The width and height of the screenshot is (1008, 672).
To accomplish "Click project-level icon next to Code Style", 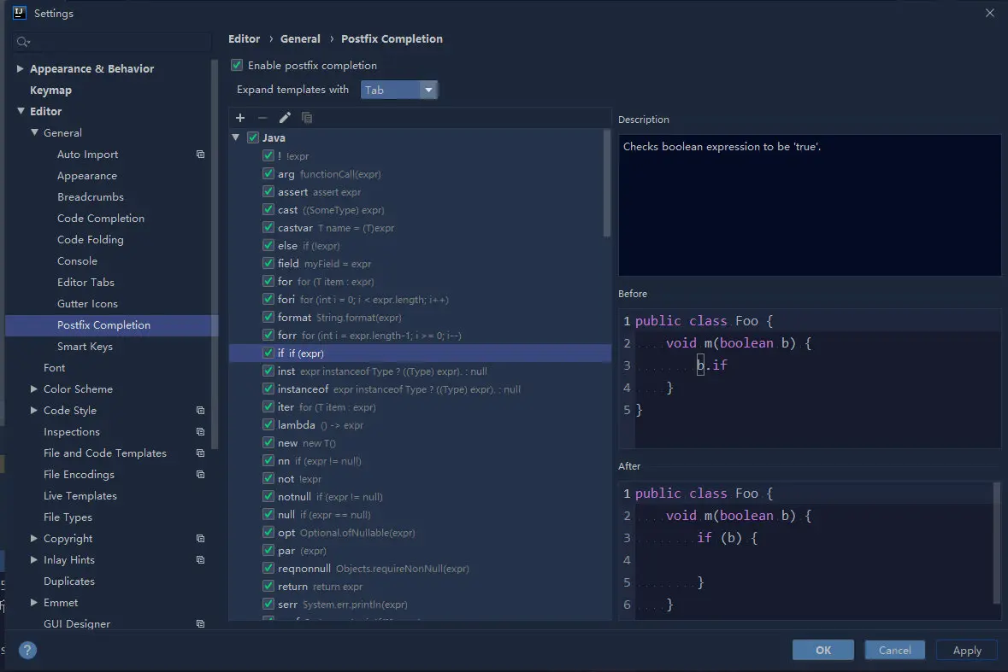I will [x=201, y=410].
